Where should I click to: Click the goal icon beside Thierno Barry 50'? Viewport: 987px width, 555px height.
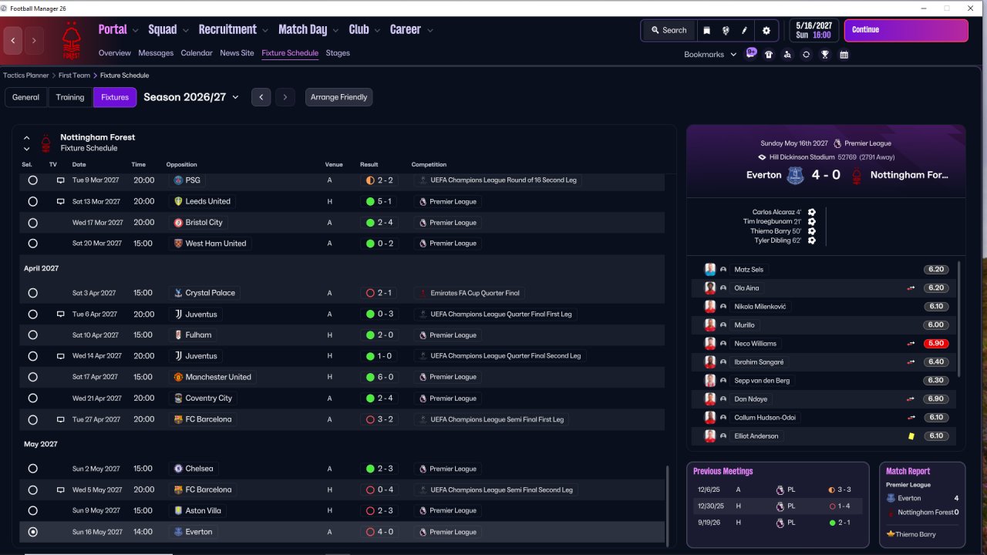click(x=812, y=231)
